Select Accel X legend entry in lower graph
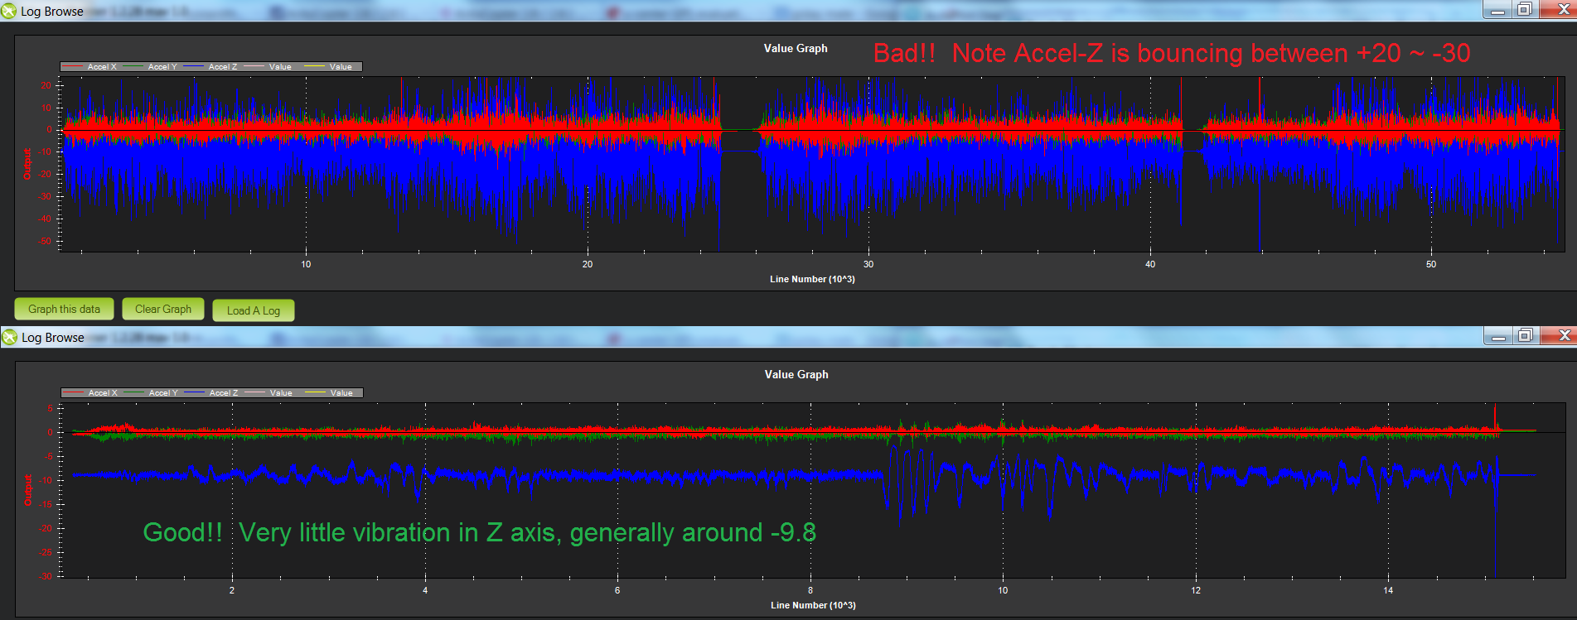Image resolution: width=1577 pixels, height=620 pixels. click(102, 393)
